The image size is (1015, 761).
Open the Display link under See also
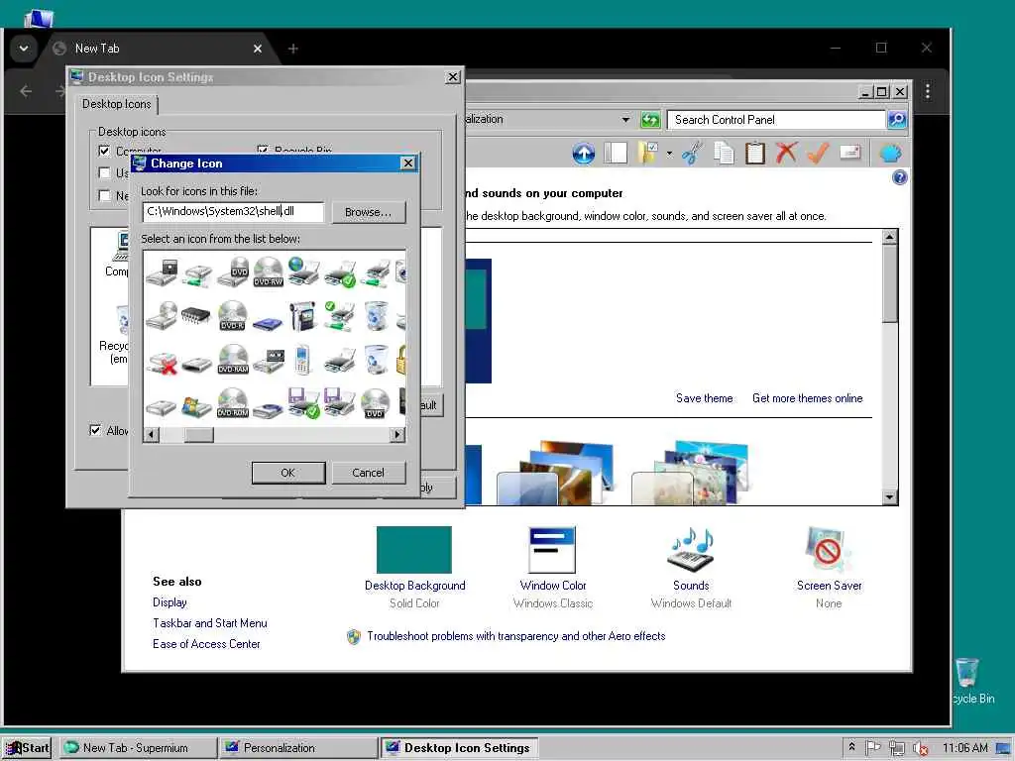click(169, 602)
